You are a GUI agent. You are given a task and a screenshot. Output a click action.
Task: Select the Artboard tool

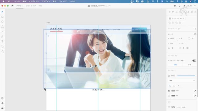pos(2,47)
